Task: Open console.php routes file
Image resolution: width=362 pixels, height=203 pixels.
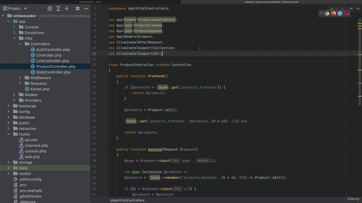Action: click(35, 151)
